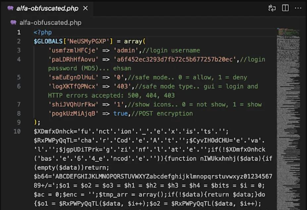
Task: Click the 'pogkUzMiAjqB' key on line 8
Action: 74,113
